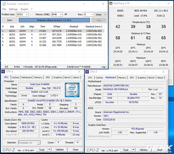Click CPU-Z title icon of the Motherboard window
This screenshot has width=174, height=154.
(x=88, y=72)
